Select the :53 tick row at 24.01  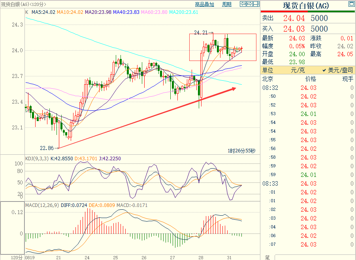[308, 114]
